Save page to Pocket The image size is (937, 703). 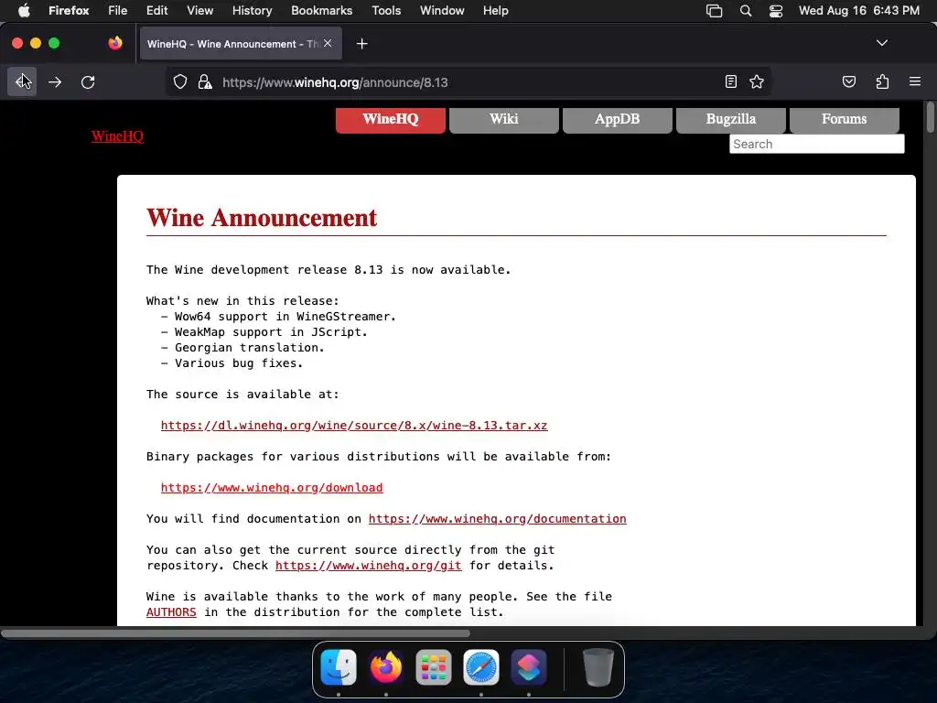(x=849, y=81)
